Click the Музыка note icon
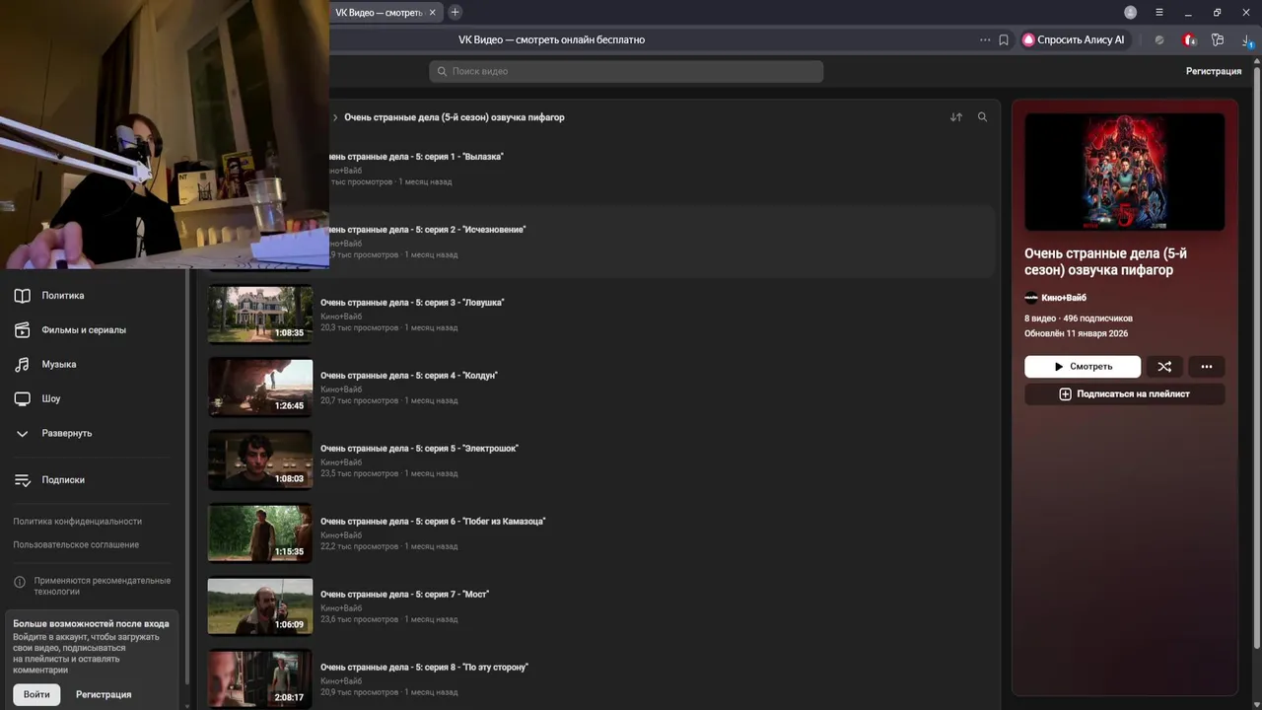 tap(22, 365)
